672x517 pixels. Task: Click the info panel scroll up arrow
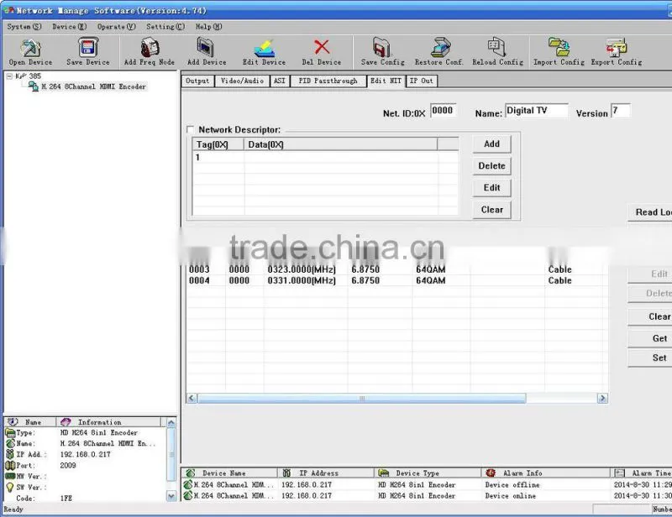point(171,423)
